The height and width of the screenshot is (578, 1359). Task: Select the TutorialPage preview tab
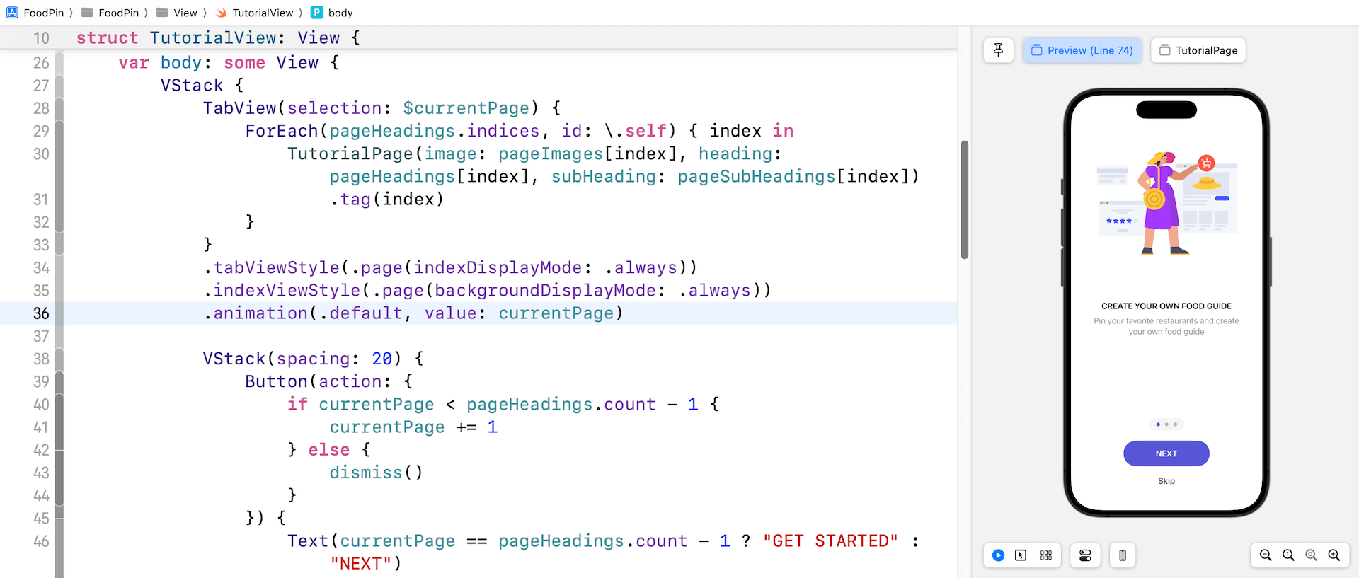[1198, 50]
